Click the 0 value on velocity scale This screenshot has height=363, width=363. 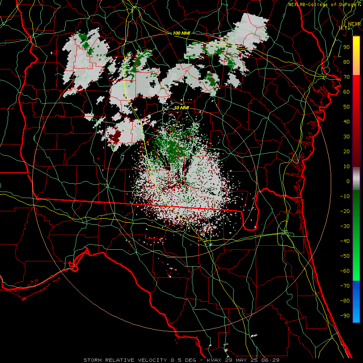click(x=348, y=181)
